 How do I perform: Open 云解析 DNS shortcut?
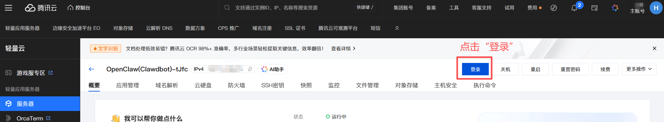point(159,28)
